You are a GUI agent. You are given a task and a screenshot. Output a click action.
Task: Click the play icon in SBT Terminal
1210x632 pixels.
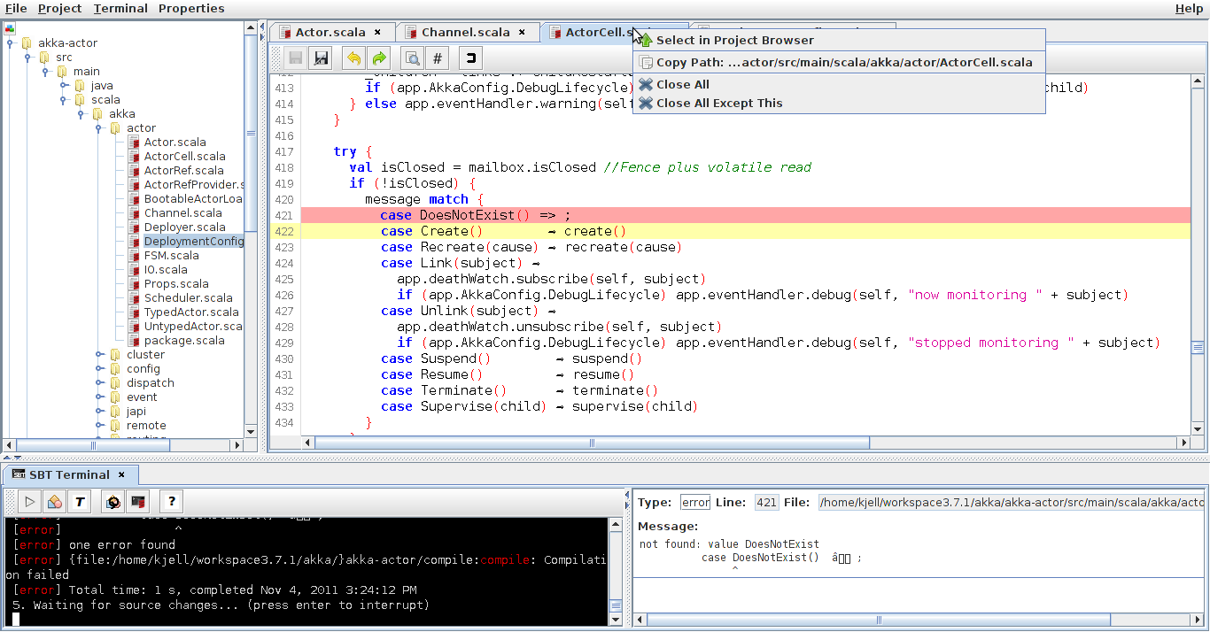click(29, 502)
